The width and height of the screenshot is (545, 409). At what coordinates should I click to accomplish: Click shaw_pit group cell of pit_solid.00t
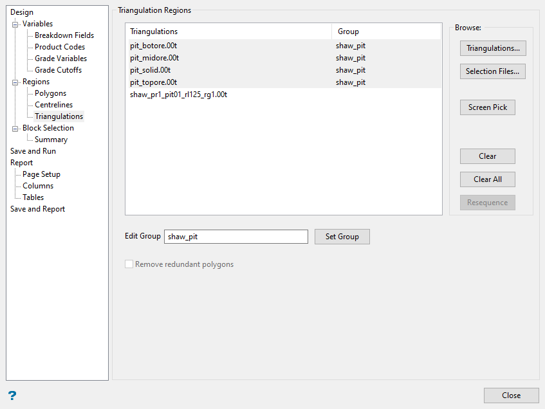coord(350,70)
